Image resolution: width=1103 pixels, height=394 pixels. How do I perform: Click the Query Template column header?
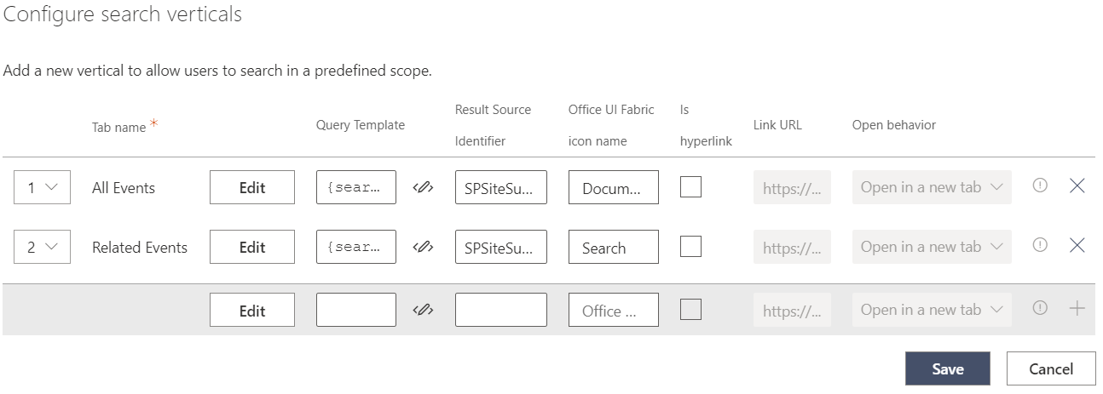361,125
